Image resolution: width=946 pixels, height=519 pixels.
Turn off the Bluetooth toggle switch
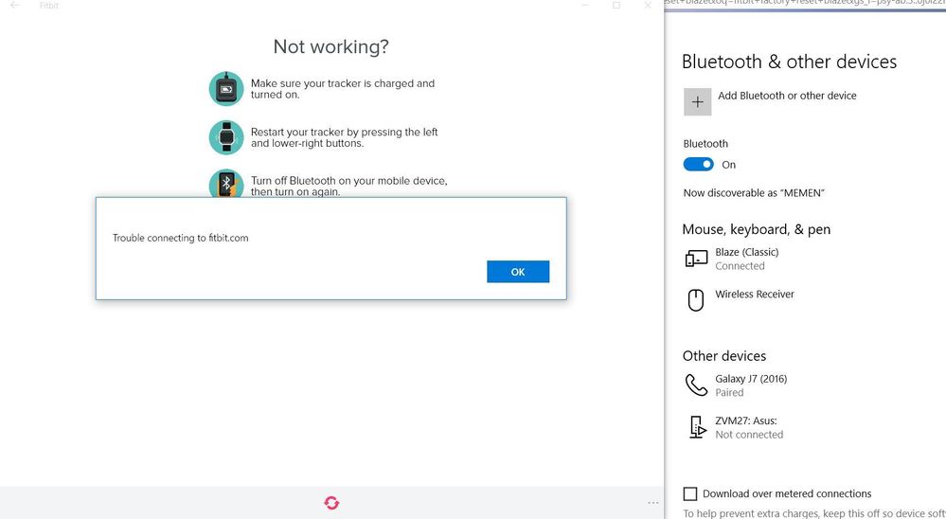(698, 164)
